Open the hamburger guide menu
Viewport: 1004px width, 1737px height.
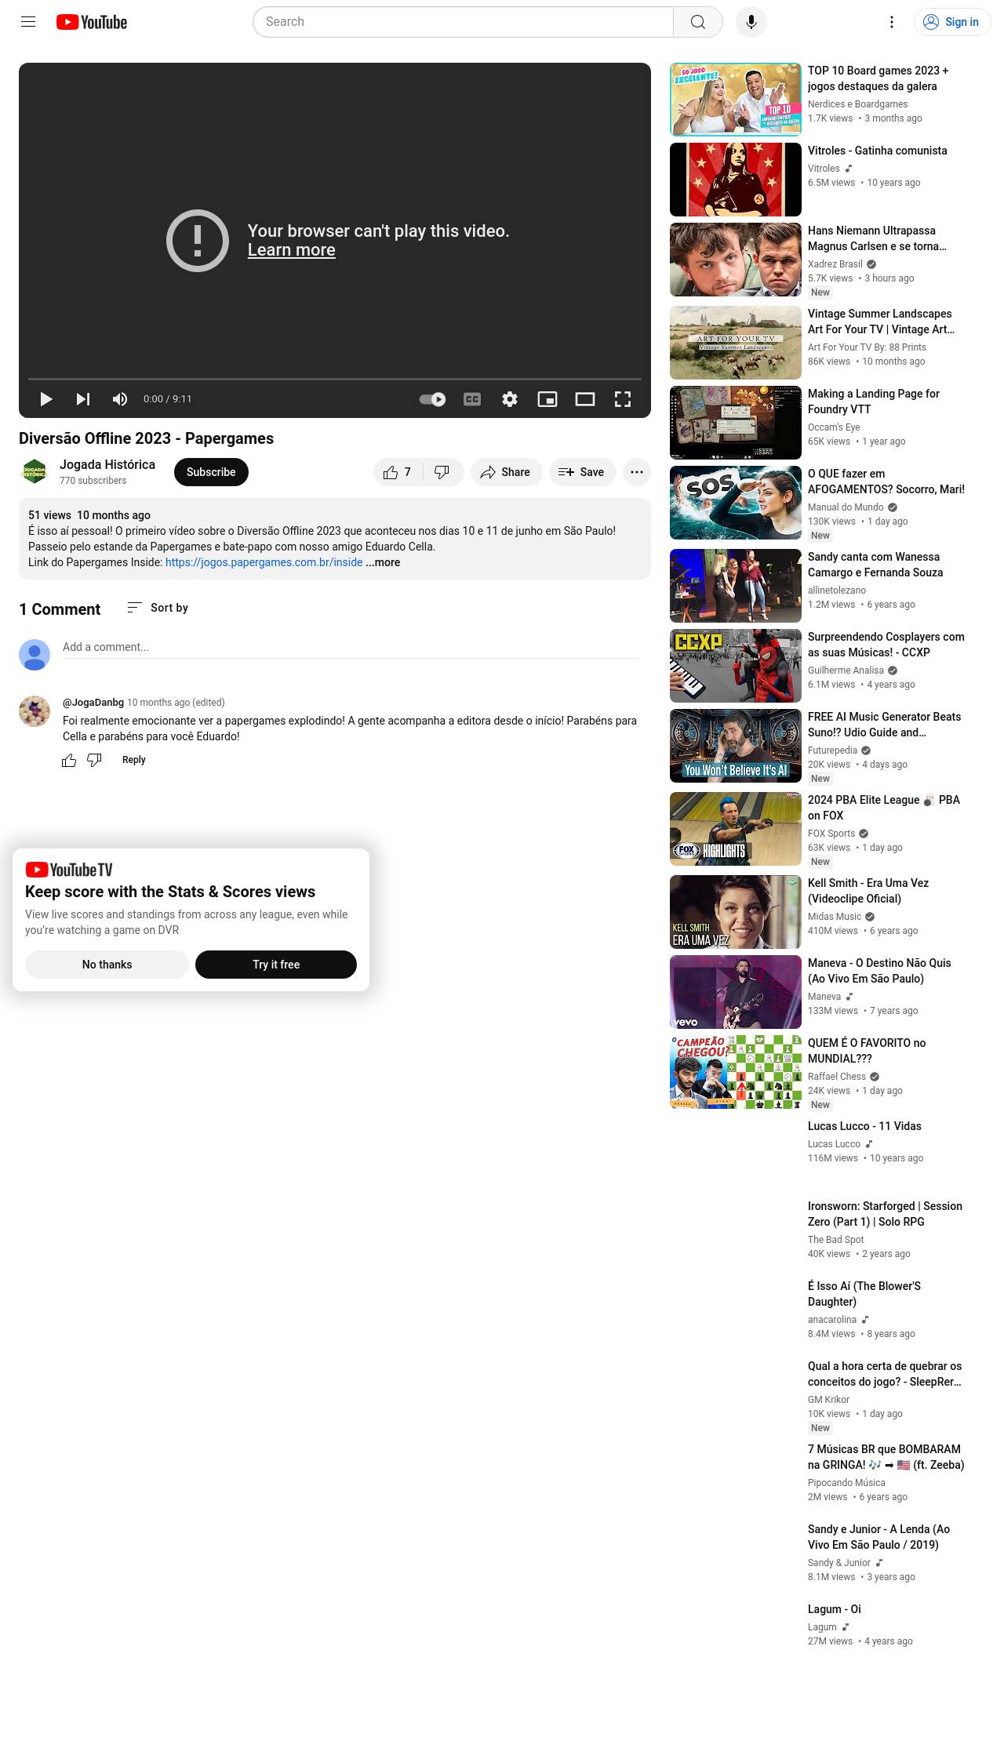(28, 22)
